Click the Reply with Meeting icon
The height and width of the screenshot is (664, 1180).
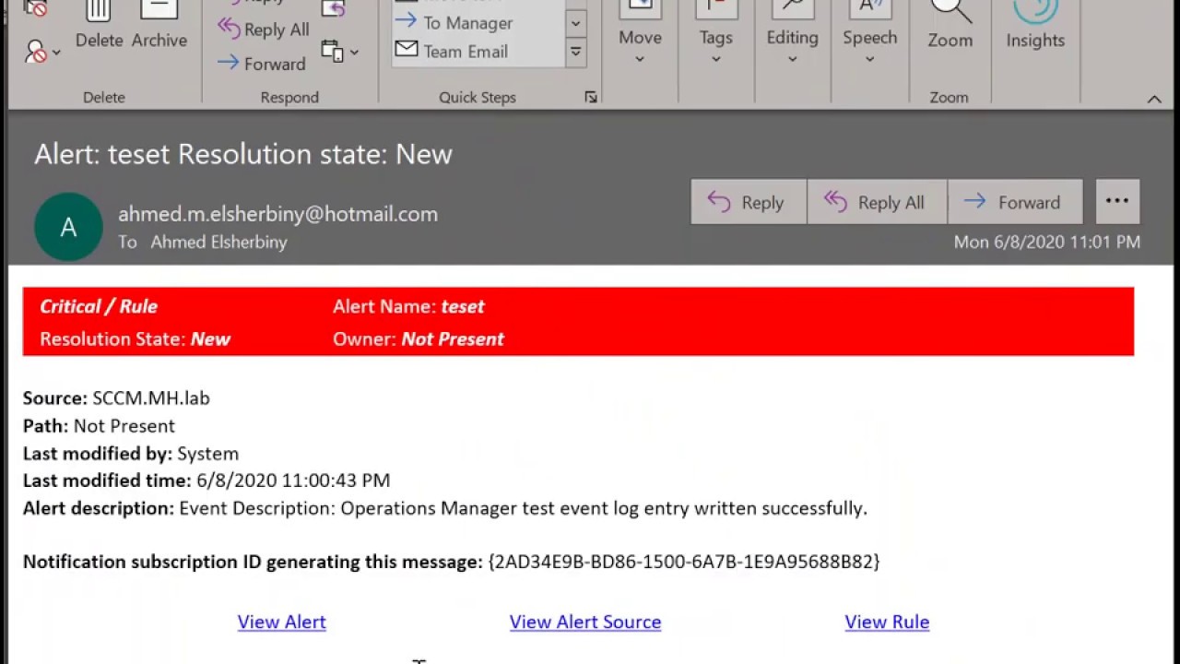tap(334, 8)
